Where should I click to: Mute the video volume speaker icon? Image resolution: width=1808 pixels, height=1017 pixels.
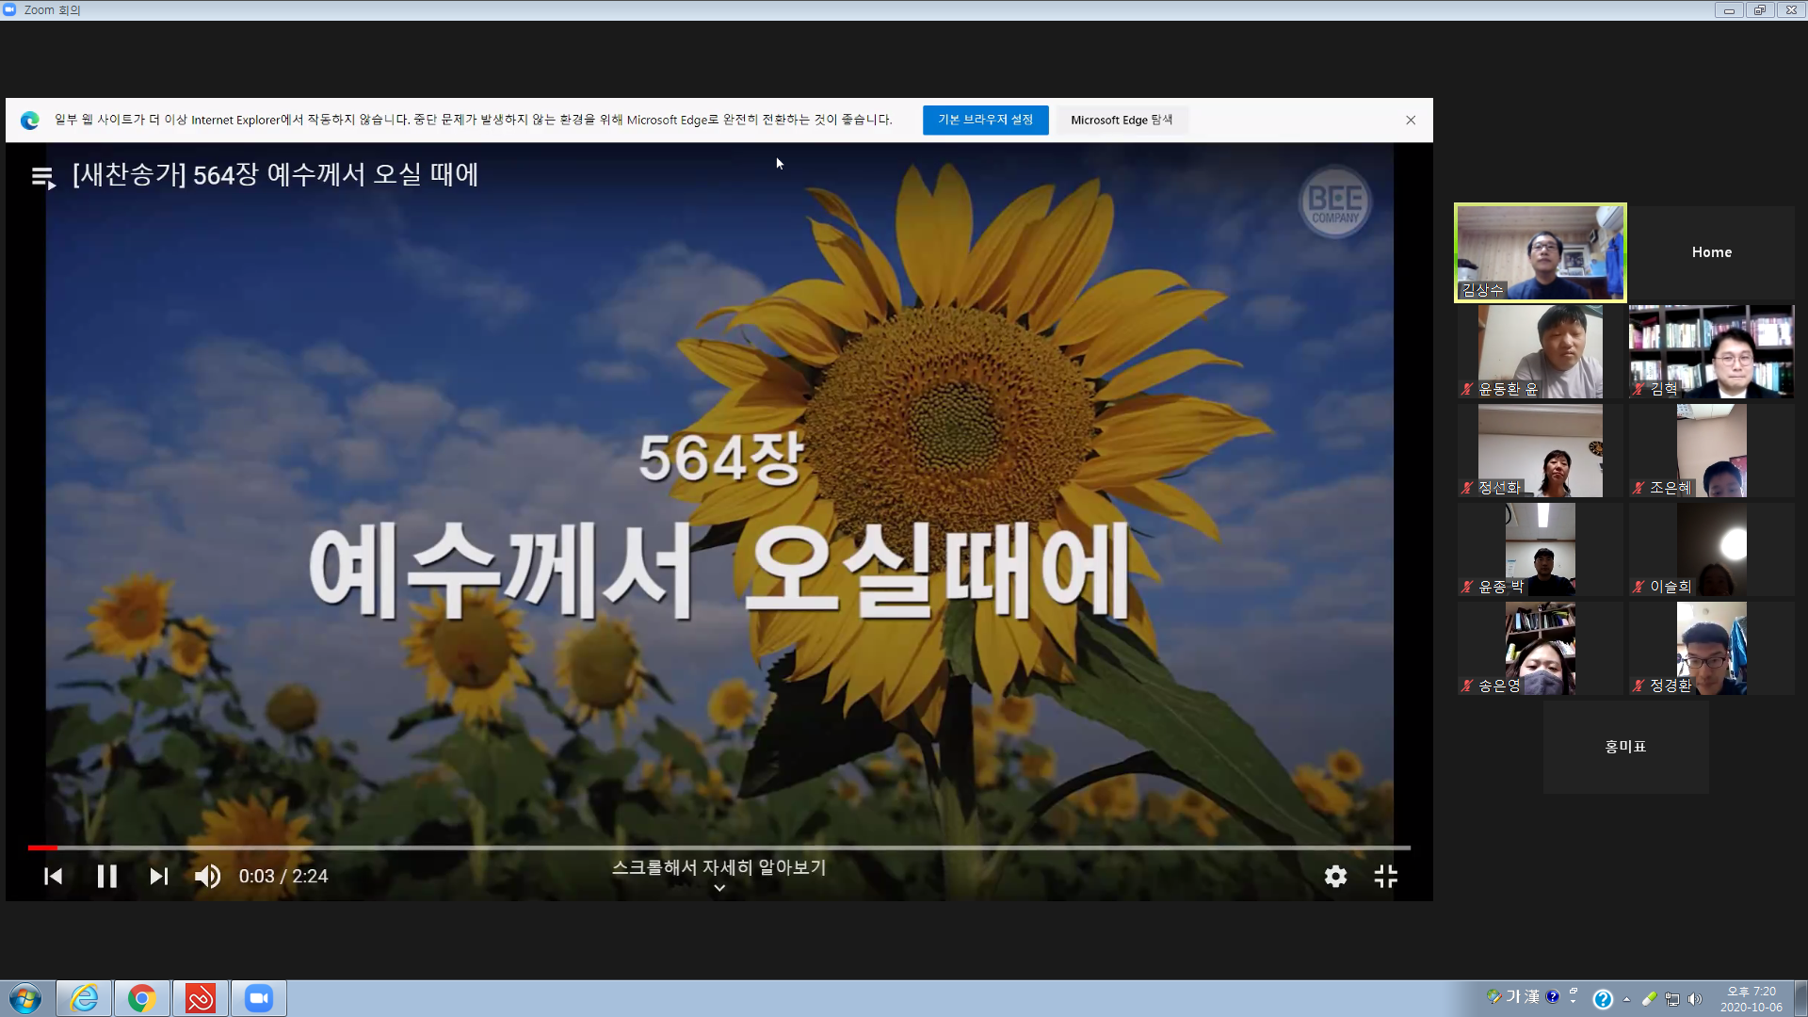click(x=207, y=877)
